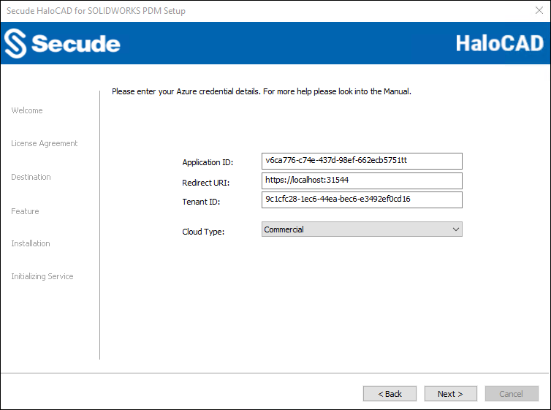Select the Installation step
Screen dimensions: 551x410
click(x=31, y=243)
